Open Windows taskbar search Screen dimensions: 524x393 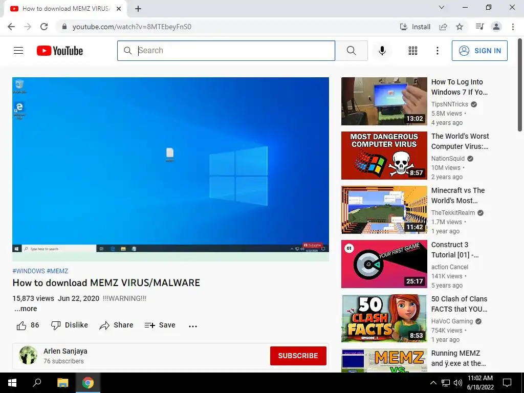coord(37,383)
